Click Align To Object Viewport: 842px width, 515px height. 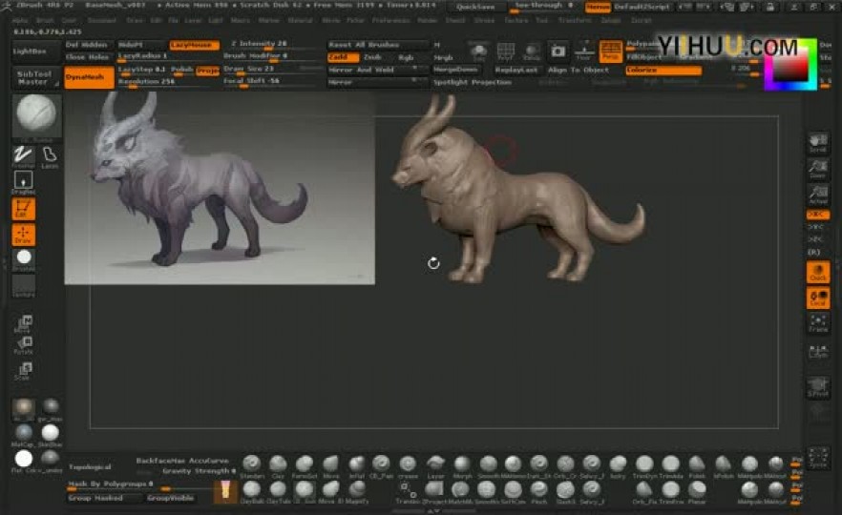click(579, 70)
